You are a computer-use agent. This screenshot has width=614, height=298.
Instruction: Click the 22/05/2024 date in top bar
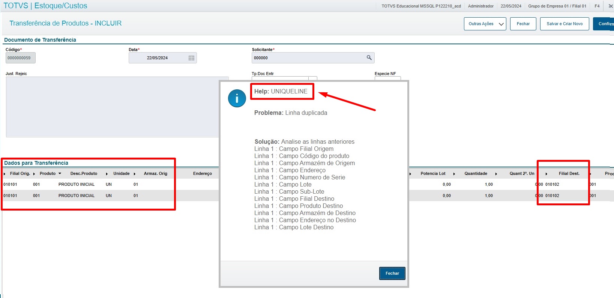pos(511,6)
